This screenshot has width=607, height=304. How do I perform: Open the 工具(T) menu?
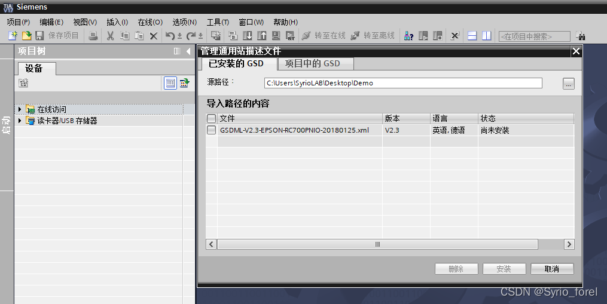pyautogui.click(x=218, y=22)
